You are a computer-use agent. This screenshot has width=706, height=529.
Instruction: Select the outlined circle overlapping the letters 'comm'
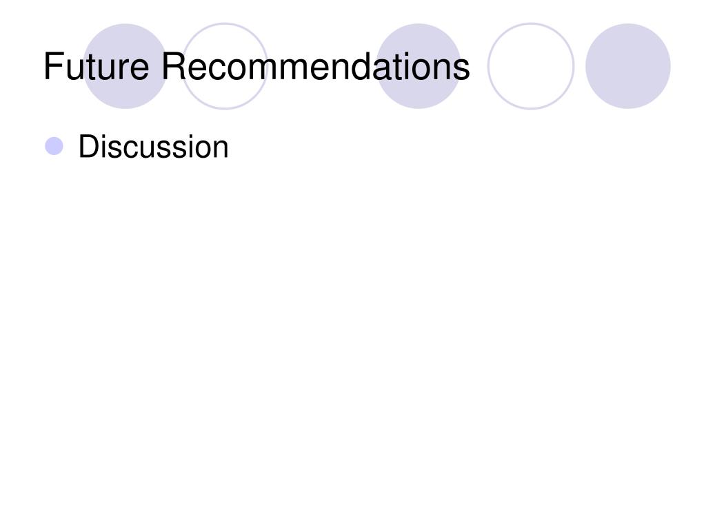click(225, 66)
